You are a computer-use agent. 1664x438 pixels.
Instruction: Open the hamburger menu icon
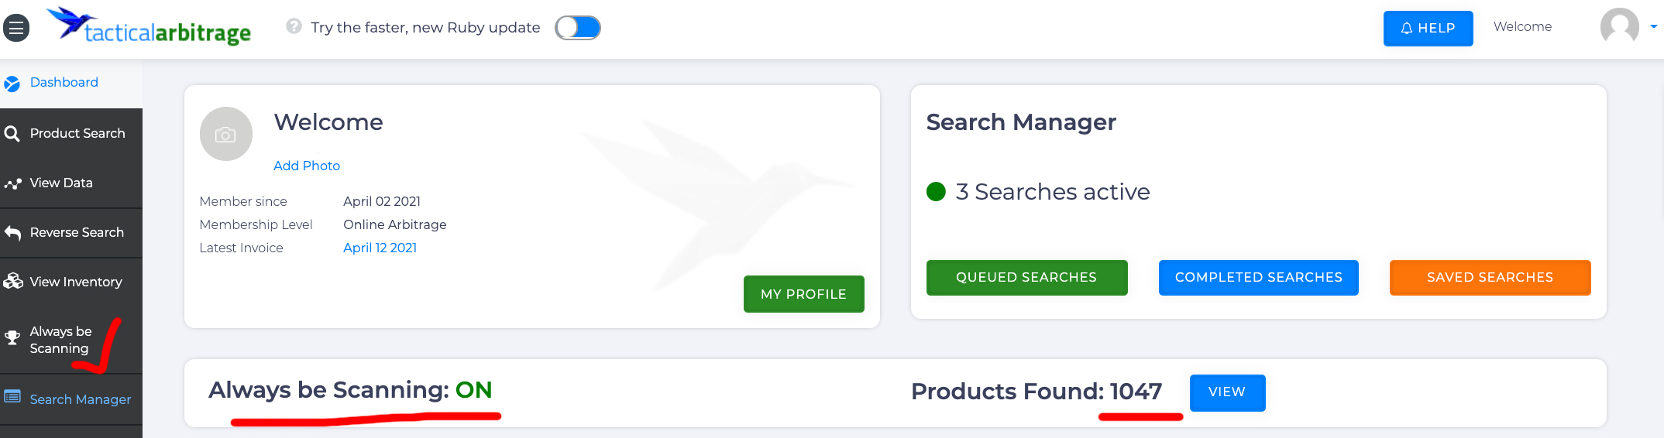[x=16, y=29]
